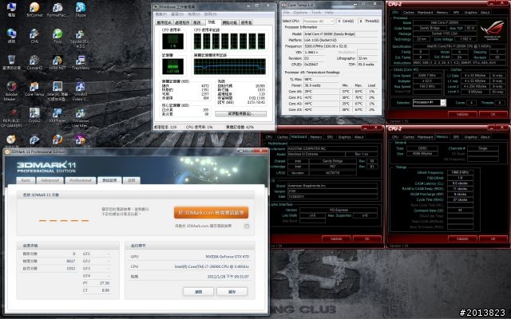Switch to the 處理程序 tab in Task Manager
Image resolution: width=511 pixels, height=319 pixels.
click(182, 22)
